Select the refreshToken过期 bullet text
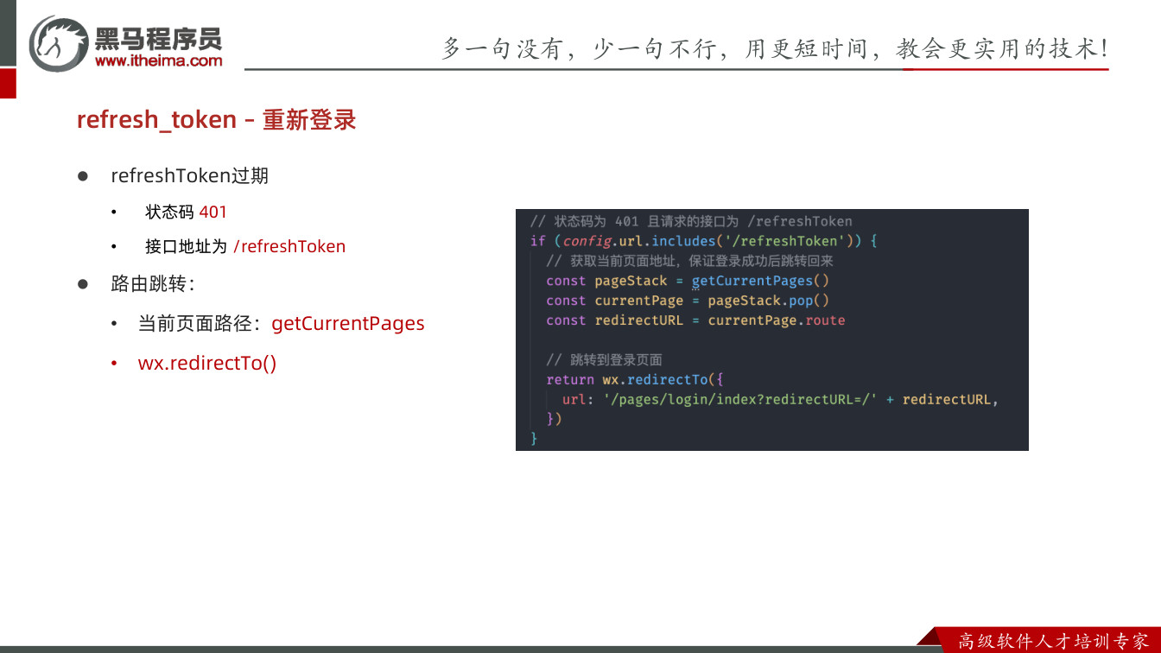This screenshot has height=653, width=1161. pyautogui.click(x=190, y=175)
